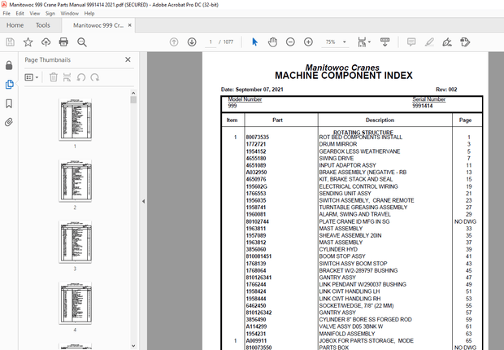
Task: Click part number A032950
Action: pyautogui.click(x=256, y=173)
